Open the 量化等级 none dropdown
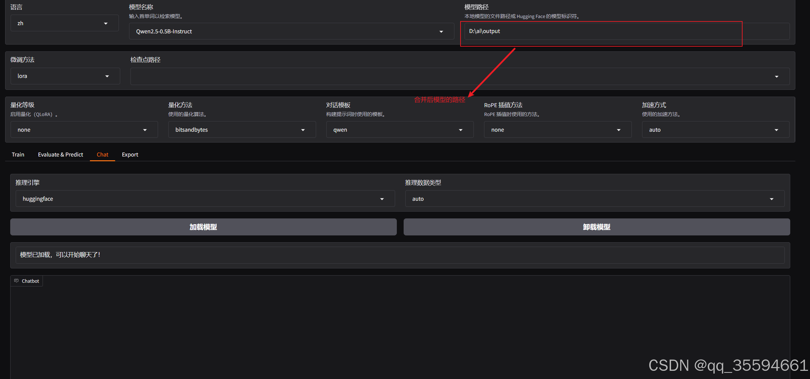 (x=84, y=130)
